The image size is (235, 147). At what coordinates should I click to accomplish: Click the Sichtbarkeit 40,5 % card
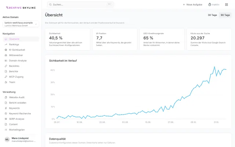tap(68, 39)
